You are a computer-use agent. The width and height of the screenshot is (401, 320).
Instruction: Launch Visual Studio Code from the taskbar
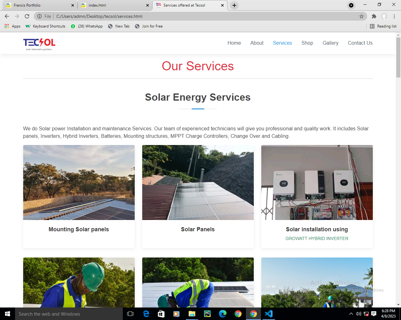tap(269, 314)
